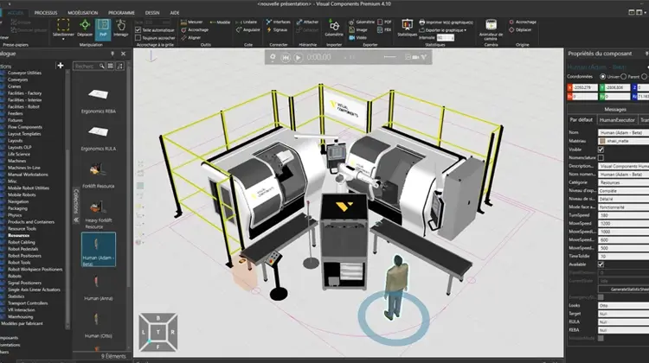Open the Looks property dropdown
The image size is (649, 363).
coord(623,306)
